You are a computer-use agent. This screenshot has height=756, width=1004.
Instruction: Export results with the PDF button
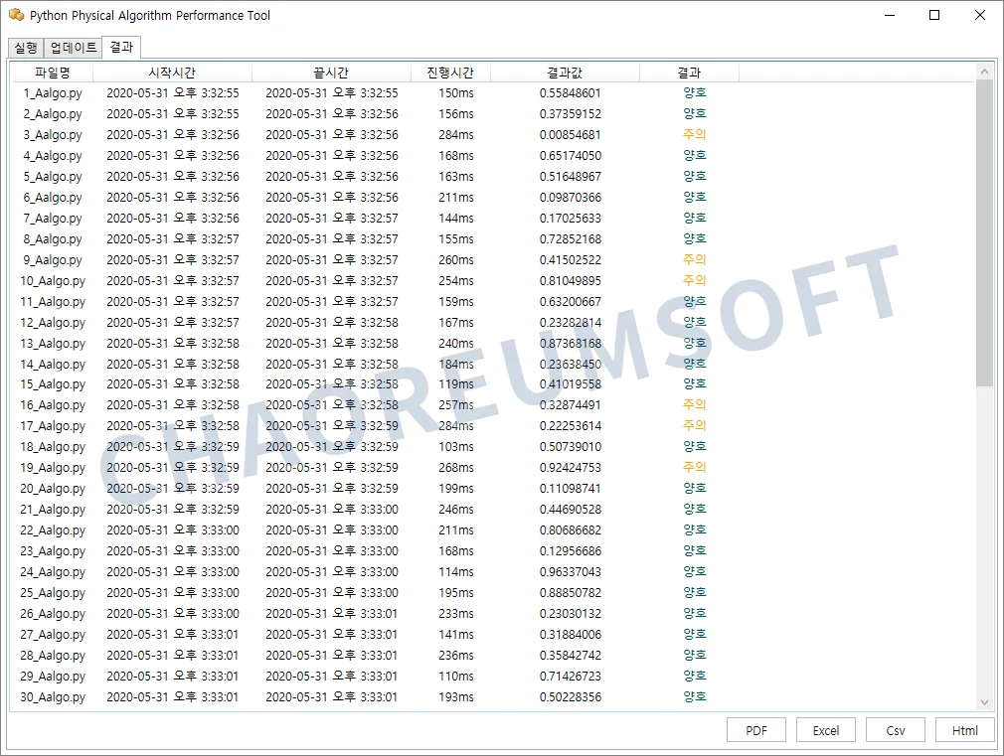[756, 730]
